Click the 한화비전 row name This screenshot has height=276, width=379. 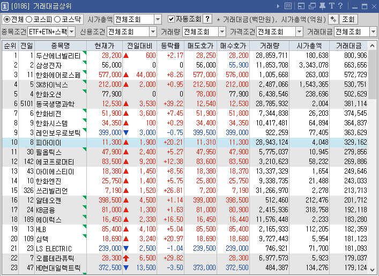(48, 114)
